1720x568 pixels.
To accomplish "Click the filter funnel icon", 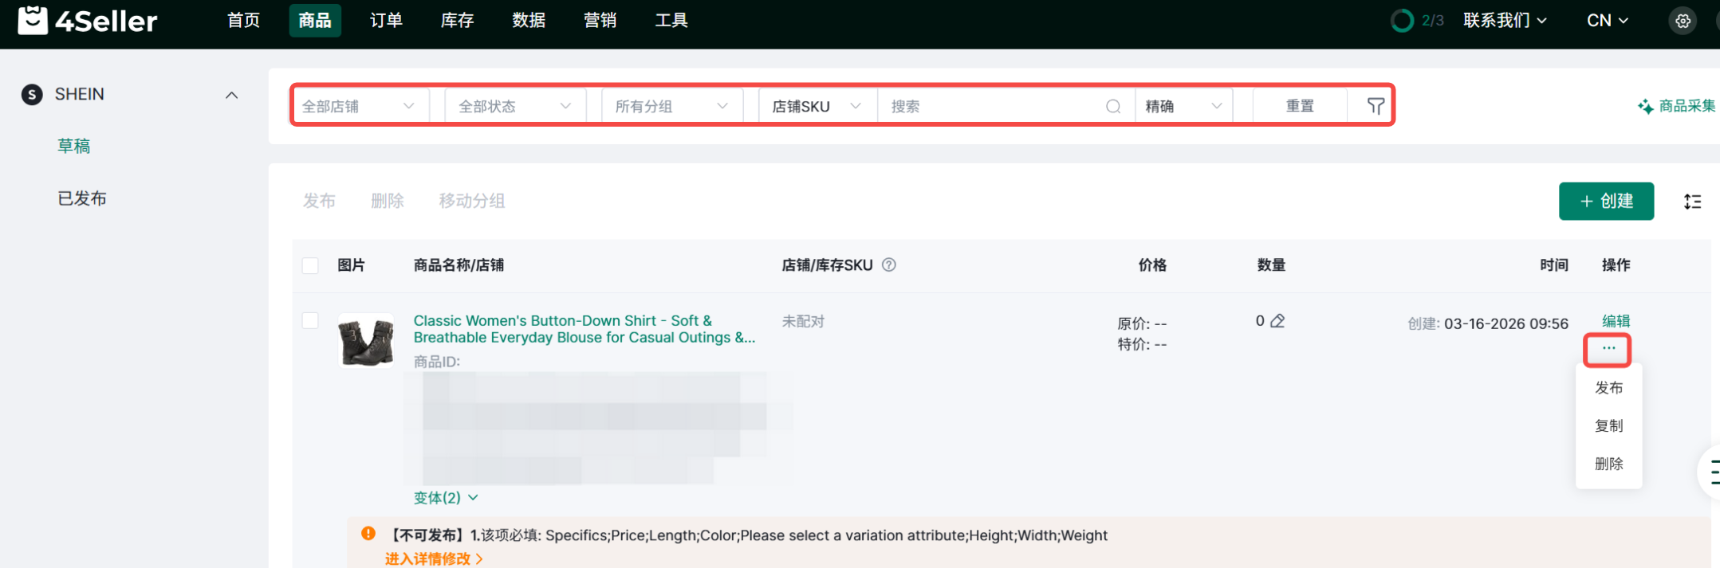I will coord(1376,106).
